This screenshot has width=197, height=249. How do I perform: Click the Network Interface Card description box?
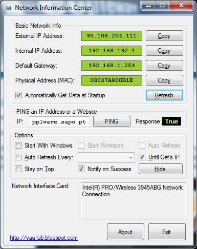coord(133,201)
